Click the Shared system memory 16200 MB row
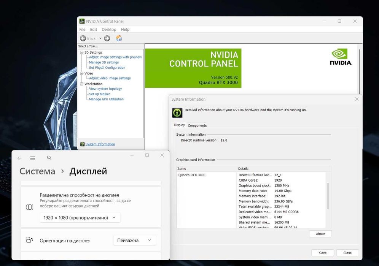The height and width of the screenshot is (266, 379). [x=264, y=223]
